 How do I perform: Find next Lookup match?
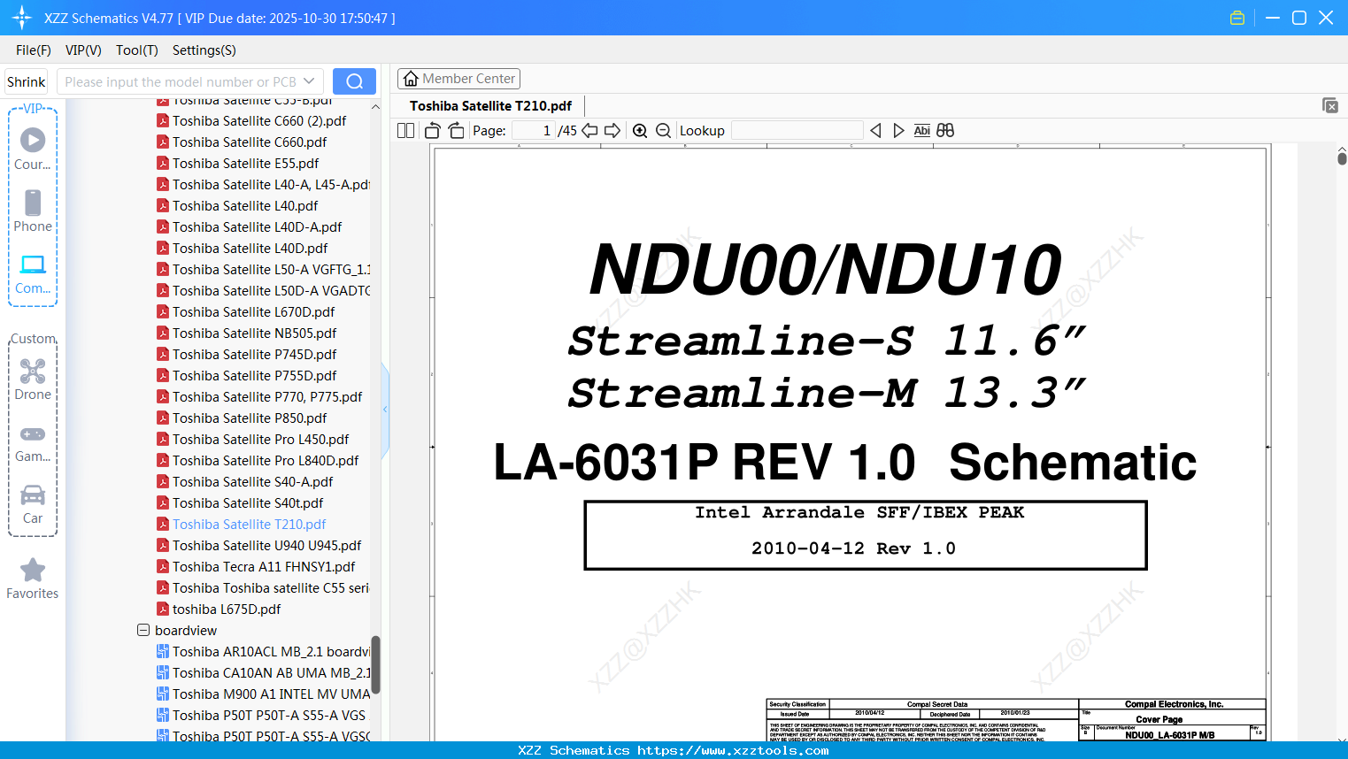(898, 131)
